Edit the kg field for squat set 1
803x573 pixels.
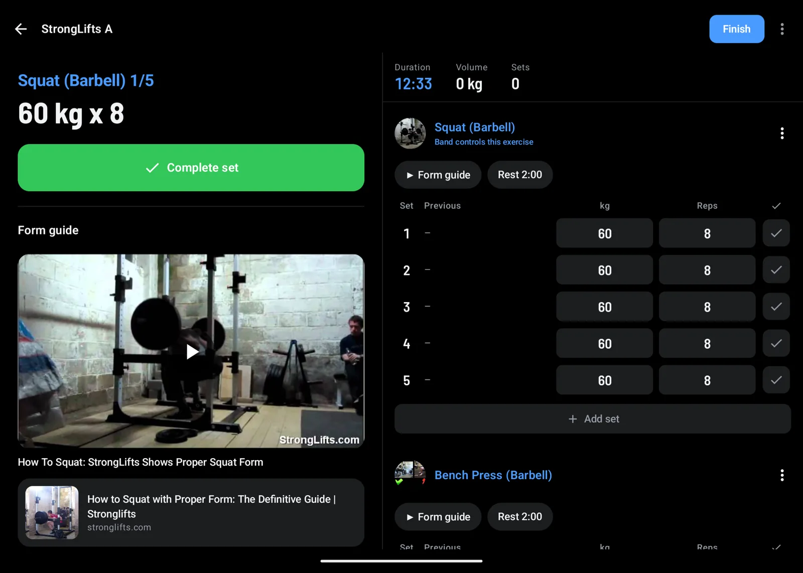(x=604, y=233)
